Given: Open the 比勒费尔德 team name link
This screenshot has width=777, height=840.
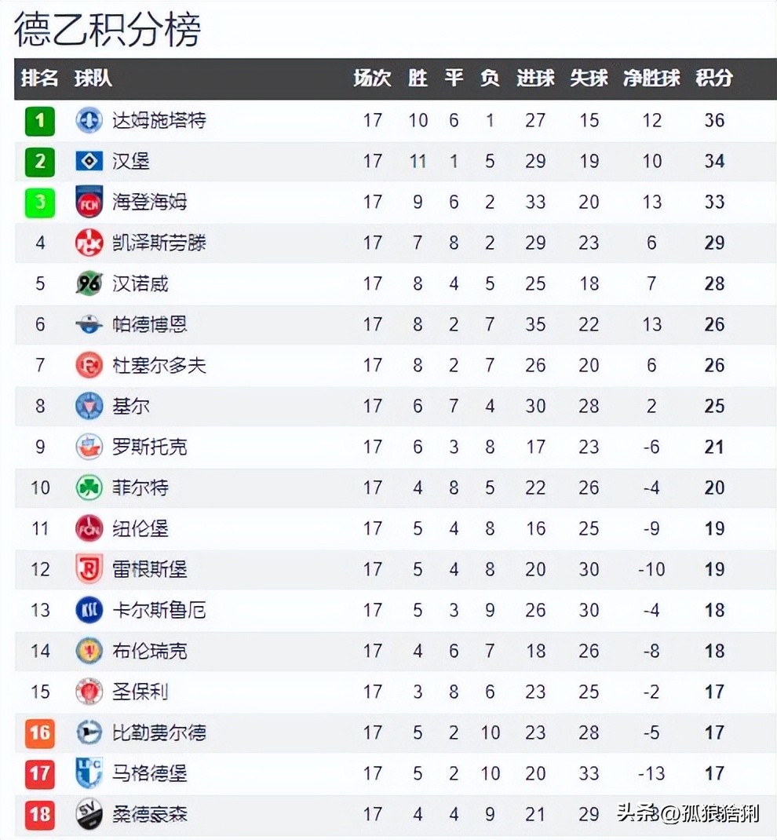Looking at the screenshot, I should pyautogui.click(x=159, y=732).
